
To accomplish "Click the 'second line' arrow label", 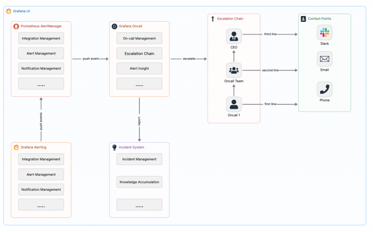I will pos(270,70).
